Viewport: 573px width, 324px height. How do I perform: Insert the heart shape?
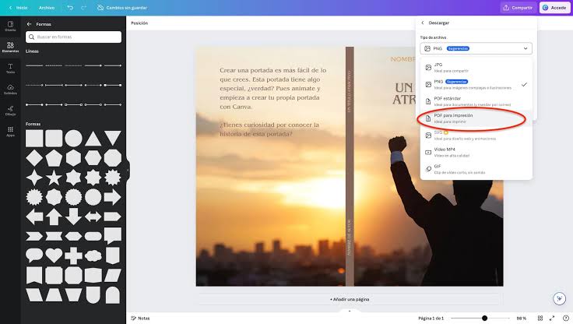[x=54, y=255]
